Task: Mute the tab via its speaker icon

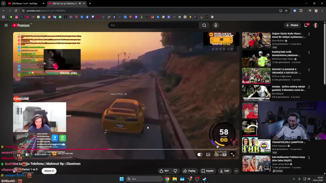Action: pyautogui.click(x=80, y=4)
